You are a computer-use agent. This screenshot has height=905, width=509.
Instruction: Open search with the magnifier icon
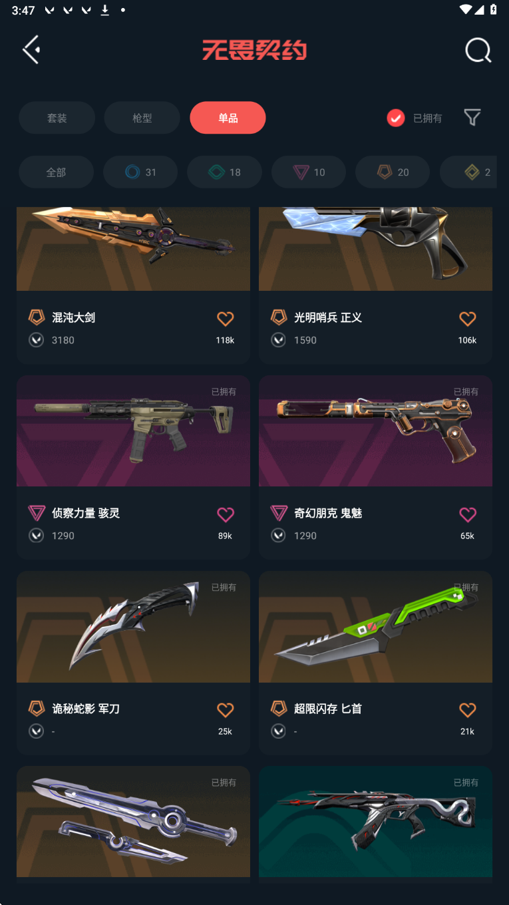tap(478, 50)
